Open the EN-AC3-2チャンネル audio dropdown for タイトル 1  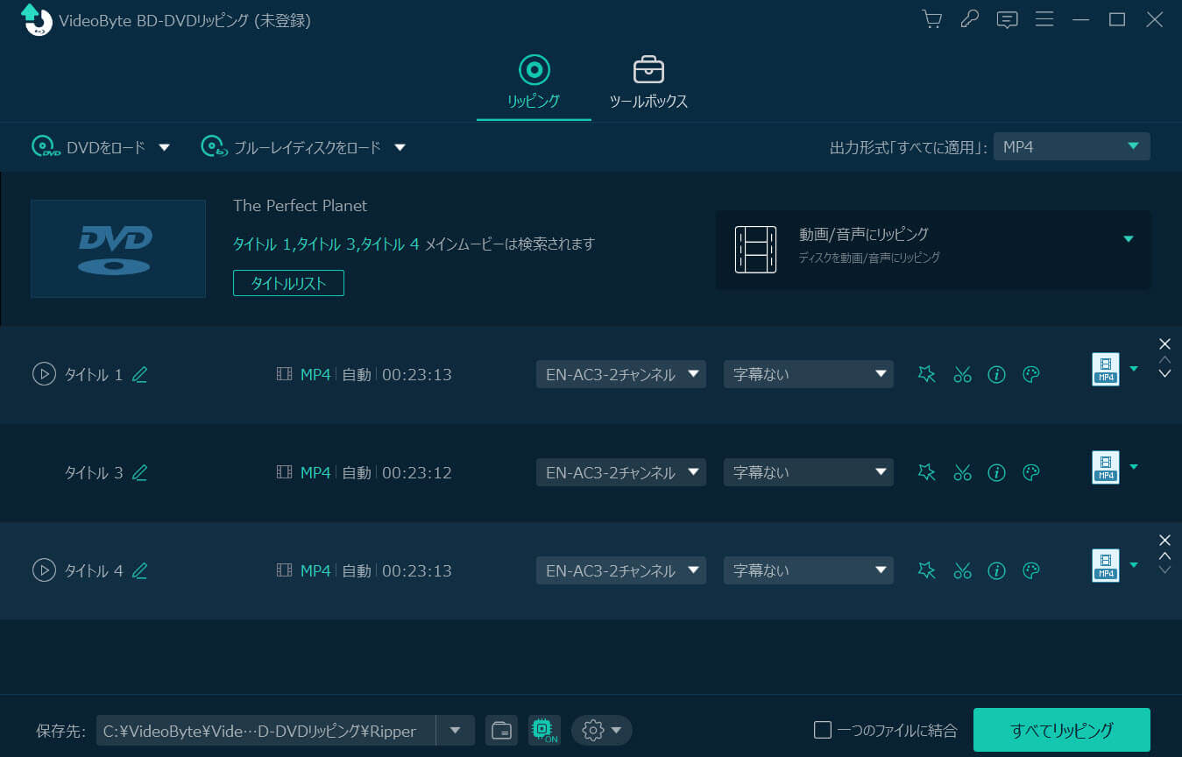point(620,374)
